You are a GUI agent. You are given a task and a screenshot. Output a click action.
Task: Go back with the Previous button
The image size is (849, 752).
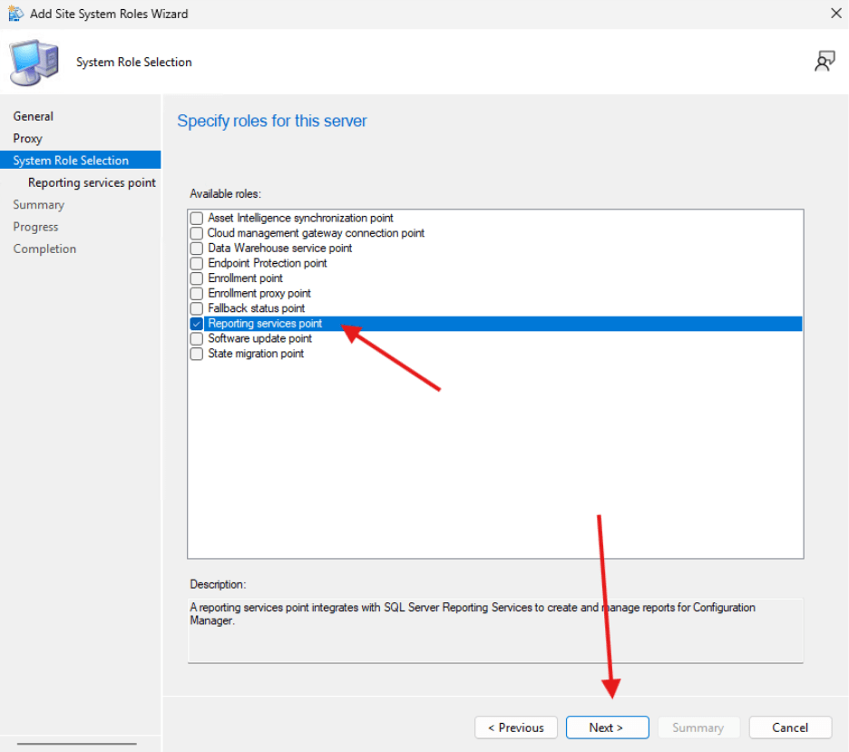(516, 728)
